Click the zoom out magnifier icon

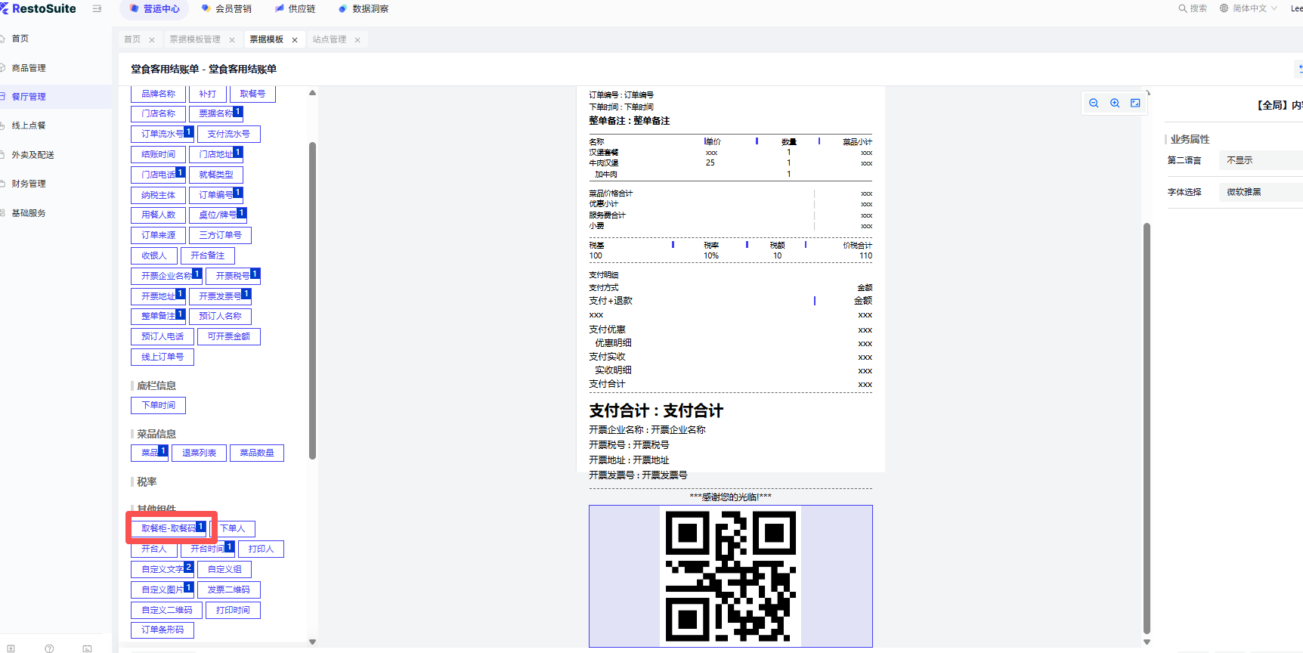tap(1094, 104)
